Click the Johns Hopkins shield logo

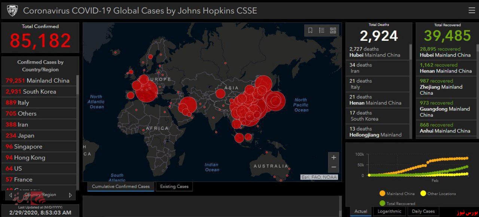(x=12, y=10)
